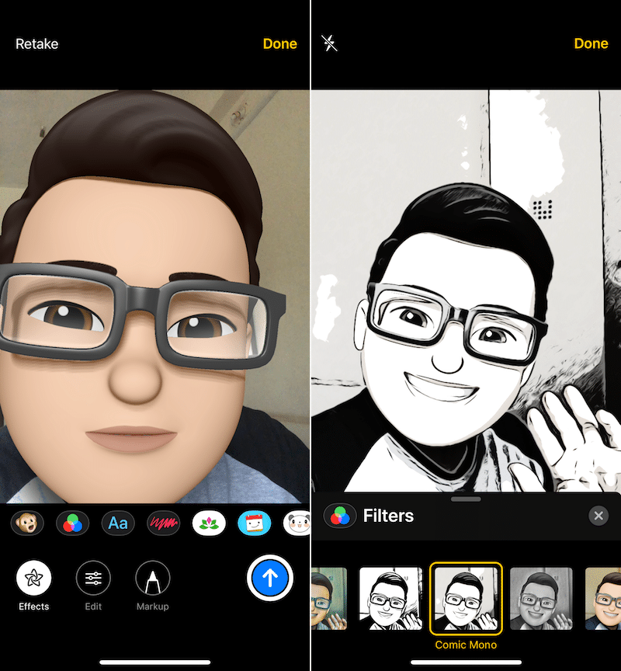Add a text label with Aa icon
The width and height of the screenshot is (621, 671).
pos(118,523)
